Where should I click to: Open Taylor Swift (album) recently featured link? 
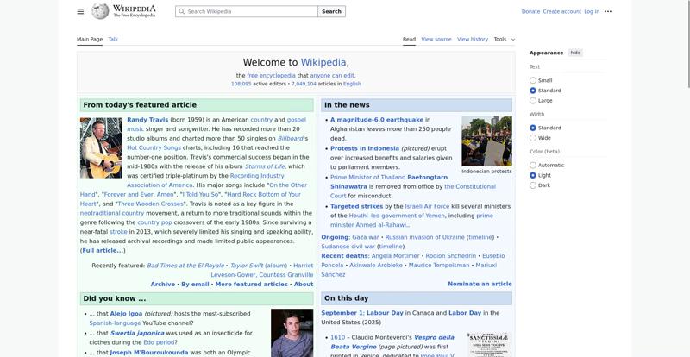pos(259,266)
